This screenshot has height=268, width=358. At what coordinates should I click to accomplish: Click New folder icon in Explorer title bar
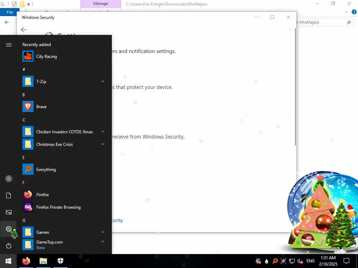(22, 4)
